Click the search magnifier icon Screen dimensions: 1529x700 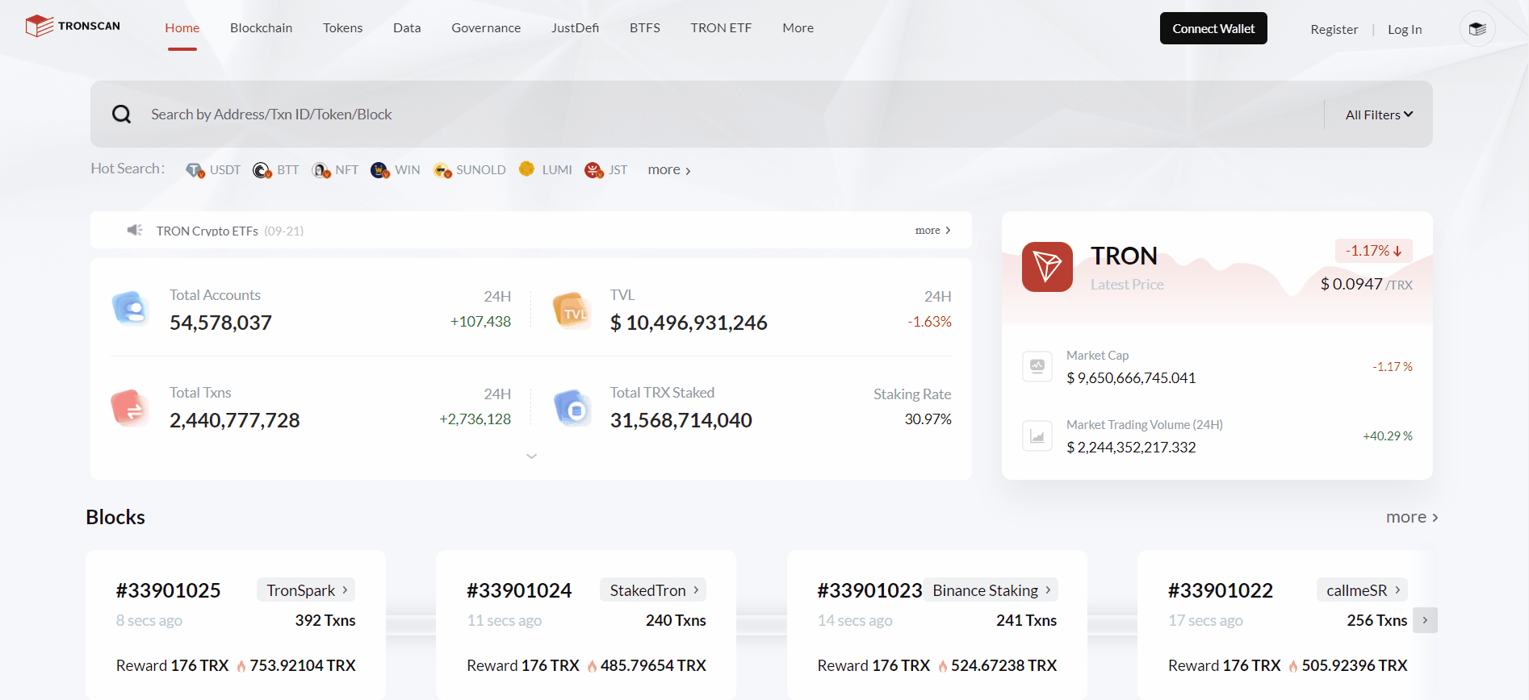122,115
